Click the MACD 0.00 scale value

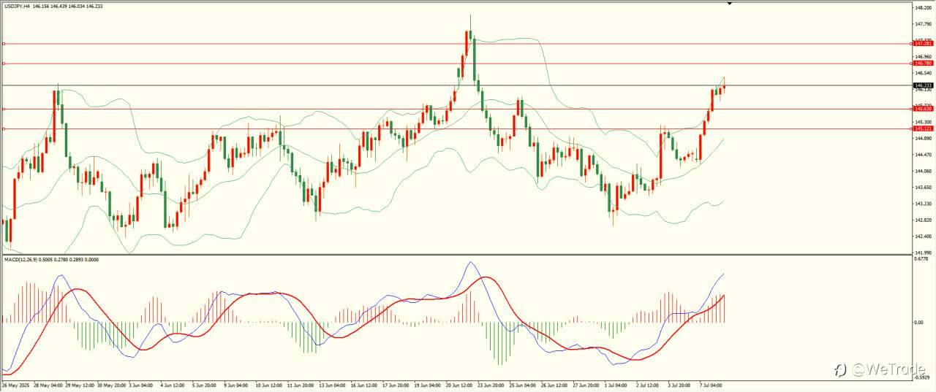coord(919,322)
